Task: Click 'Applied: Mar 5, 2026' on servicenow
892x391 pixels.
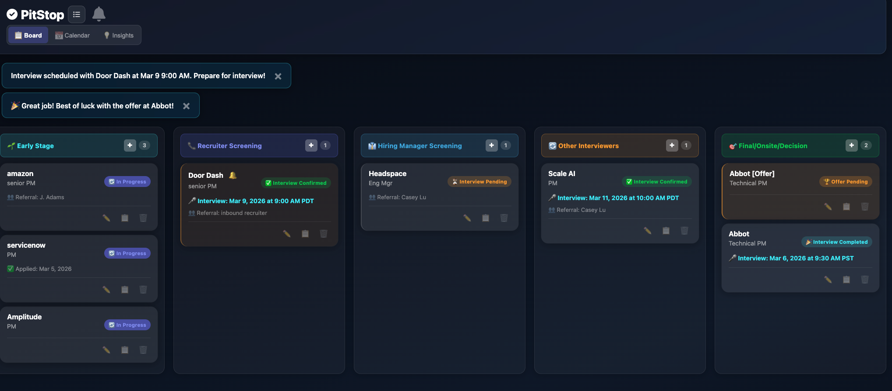Action: (43, 269)
